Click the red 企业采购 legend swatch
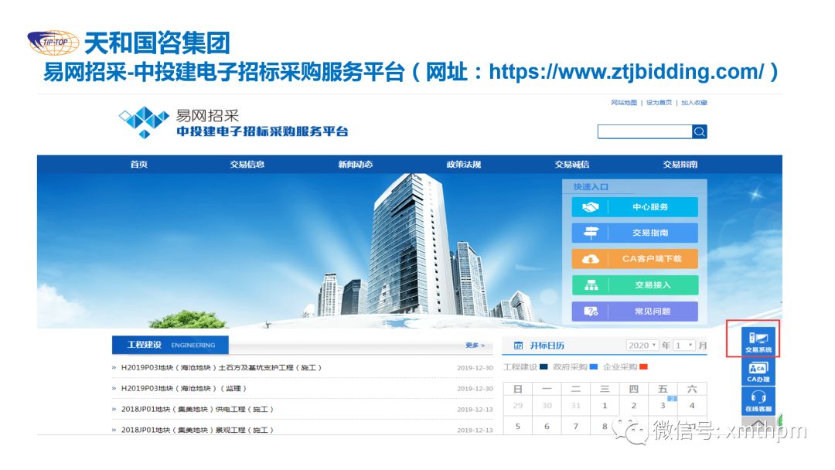The width and height of the screenshot is (835, 470). (643, 366)
